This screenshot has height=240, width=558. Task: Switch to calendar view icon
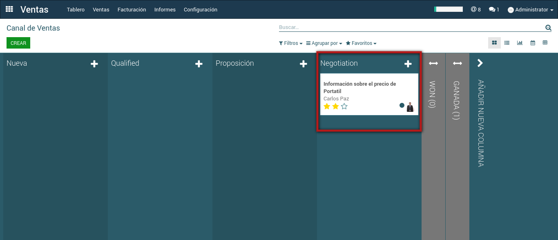(533, 43)
